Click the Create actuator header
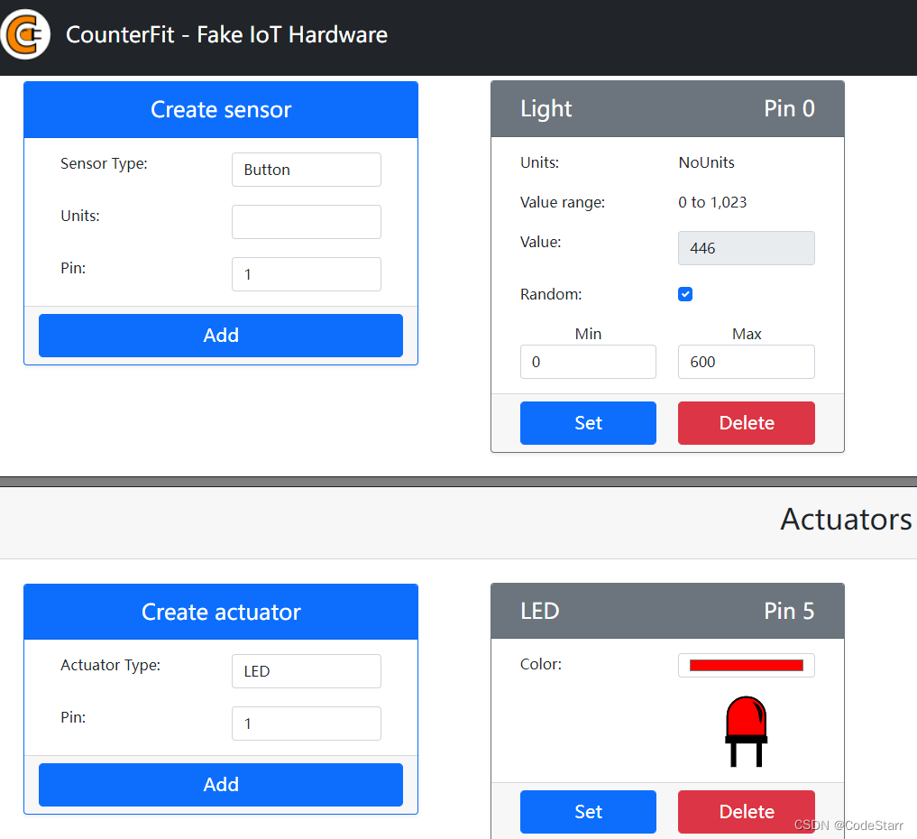 [x=221, y=612]
